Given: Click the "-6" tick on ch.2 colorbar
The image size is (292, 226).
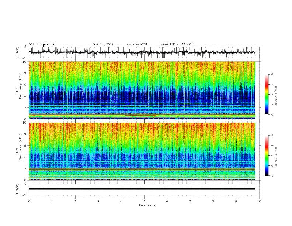Looking at the screenshot, I should point(272,165).
